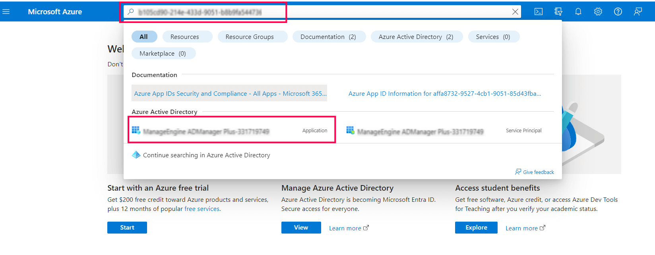
Task: Clear the search box with the X
Action: [x=515, y=12]
